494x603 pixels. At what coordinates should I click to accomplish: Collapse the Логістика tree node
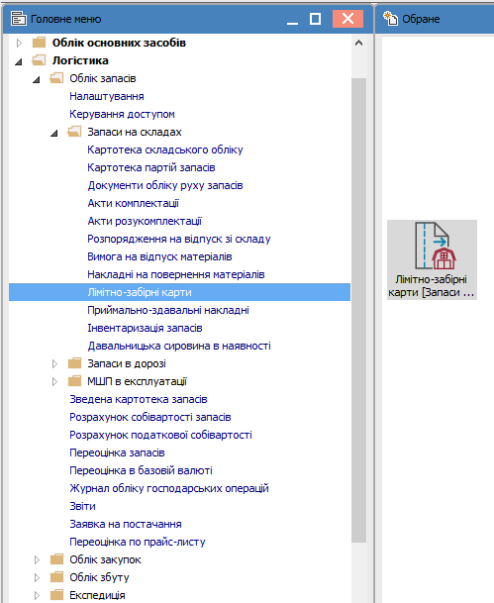tap(19, 61)
